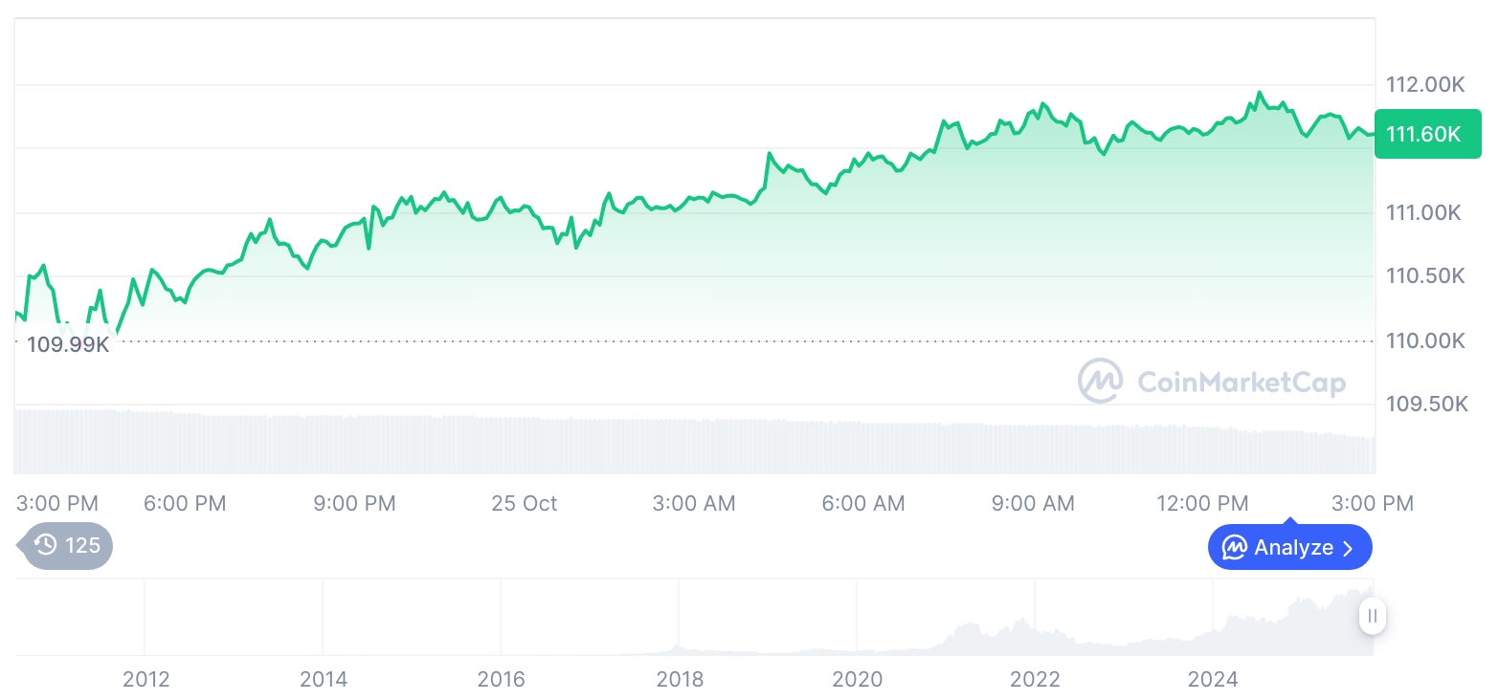This screenshot has width=1499, height=700.
Task: Grab the navigator range slider handle
Action: coord(1373,616)
